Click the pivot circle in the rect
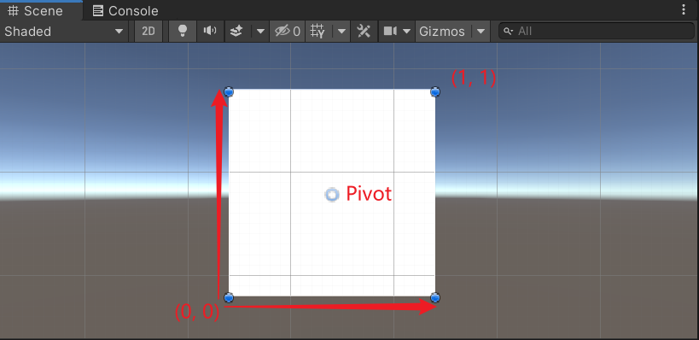This screenshot has height=340, width=699. (x=332, y=195)
